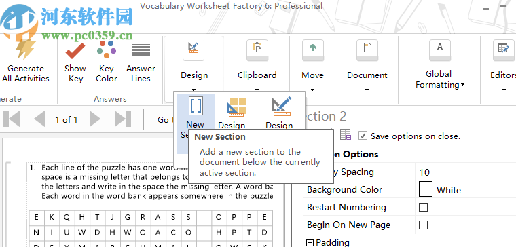Go to the previous page
This screenshot has width=516, height=247.
coord(39,119)
